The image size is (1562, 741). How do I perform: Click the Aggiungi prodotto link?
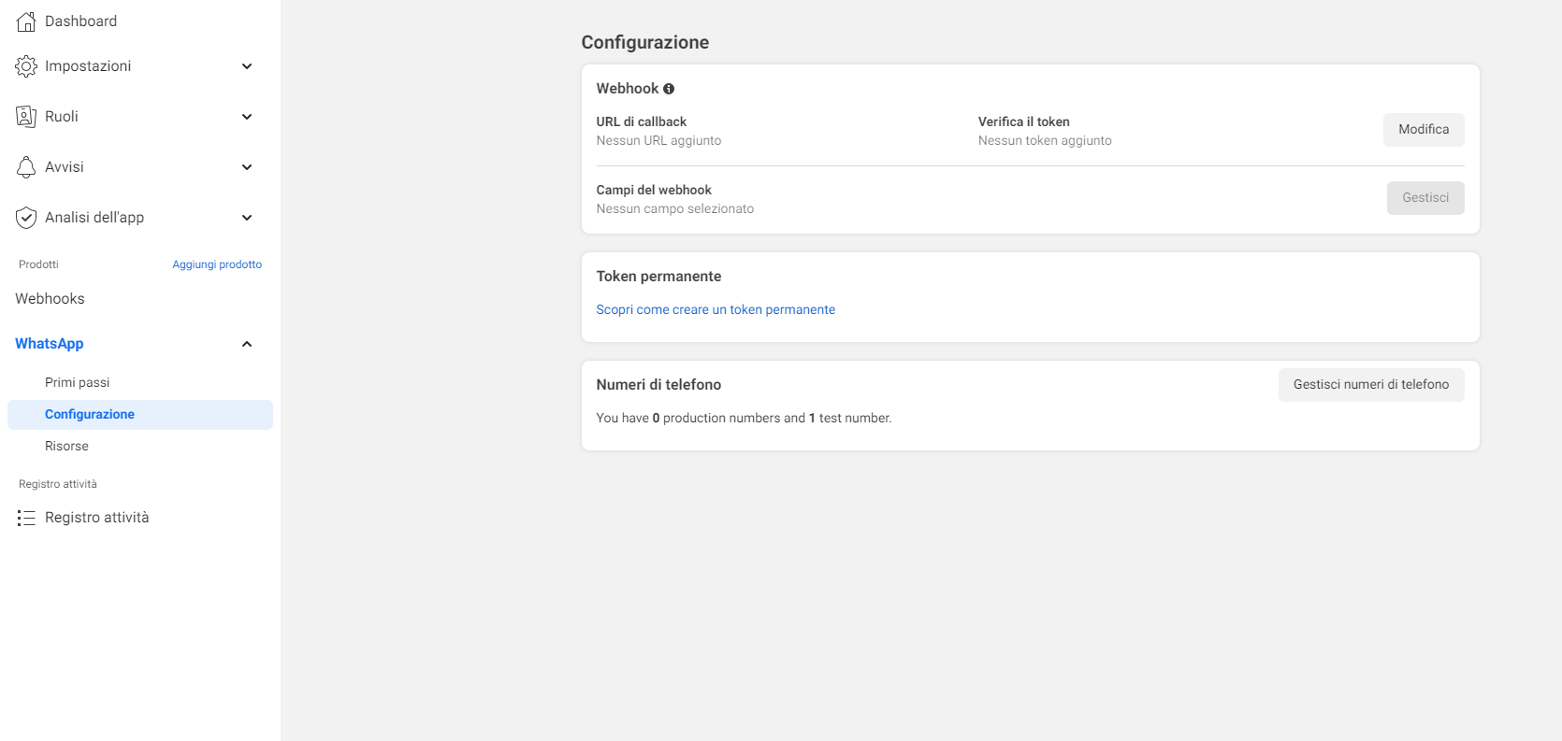point(217,264)
